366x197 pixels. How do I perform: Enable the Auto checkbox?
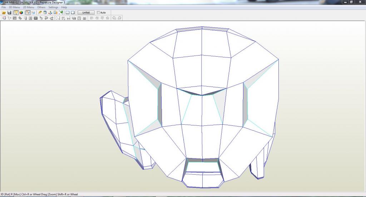click(x=98, y=12)
